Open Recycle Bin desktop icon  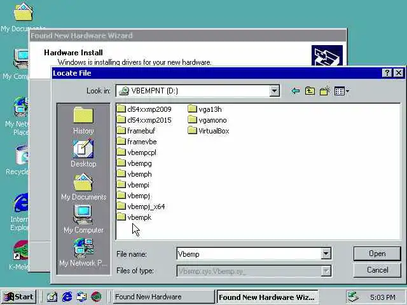point(18,160)
